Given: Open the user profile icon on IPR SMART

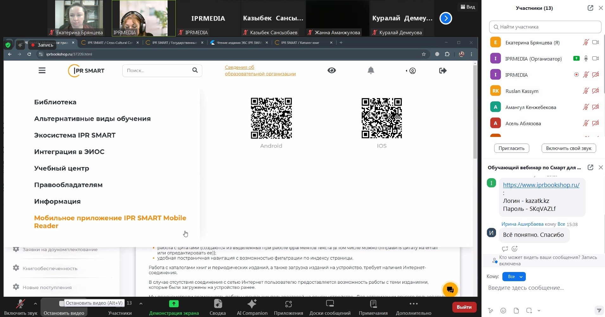Looking at the screenshot, I should coord(412,71).
